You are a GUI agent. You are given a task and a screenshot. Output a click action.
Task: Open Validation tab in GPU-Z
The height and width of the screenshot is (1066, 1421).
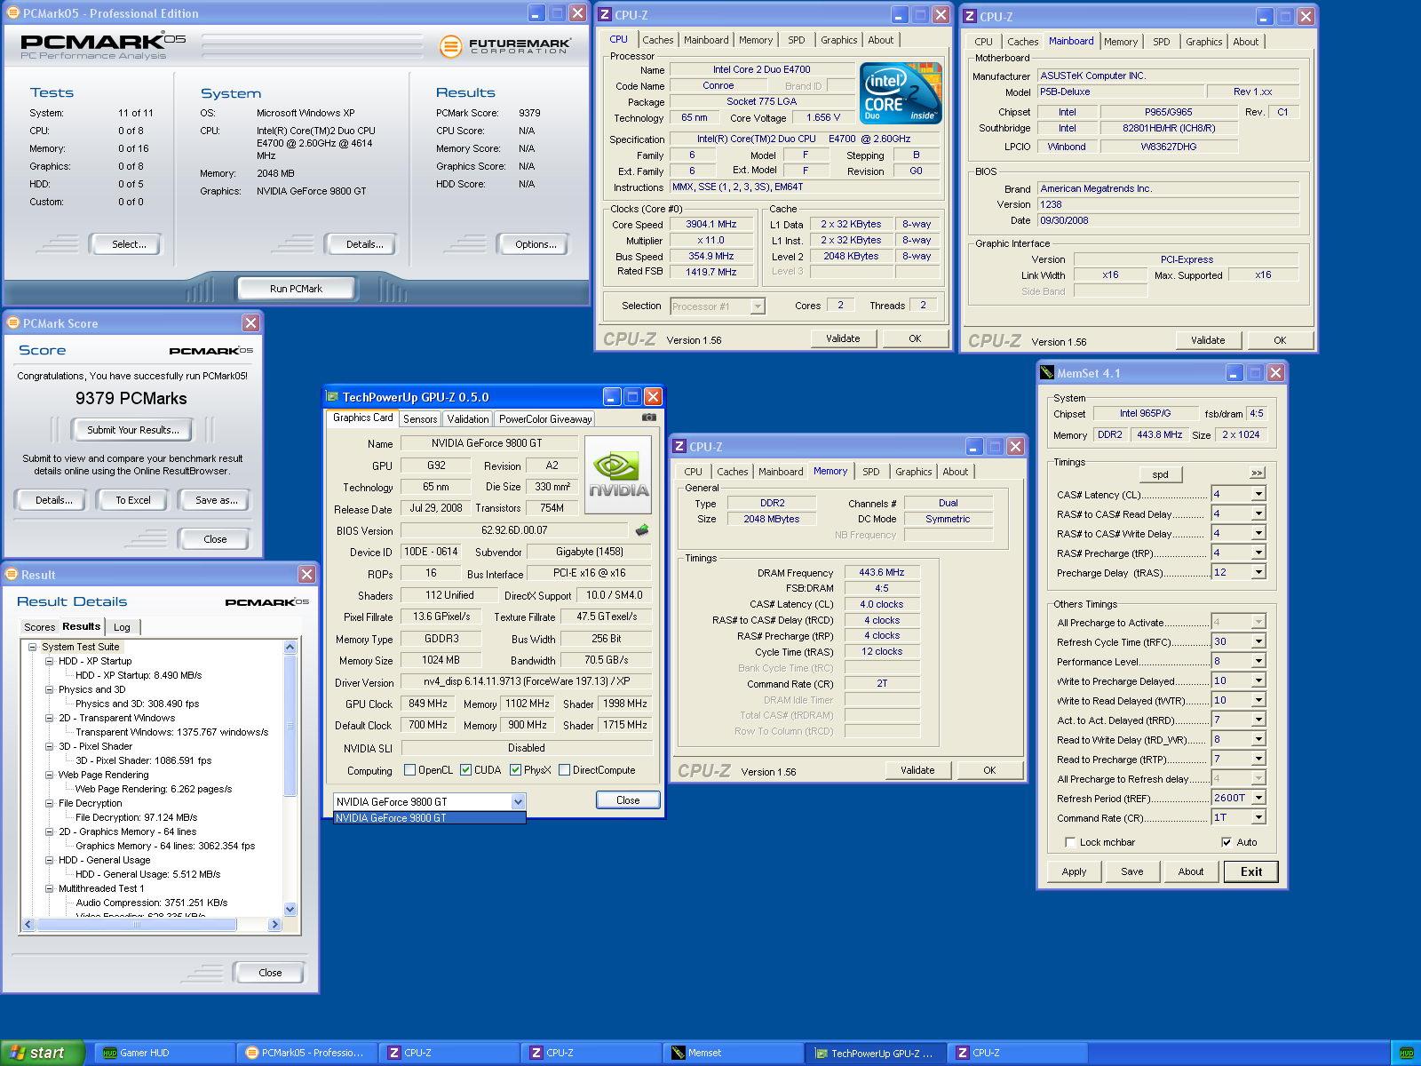[x=468, y=419]
